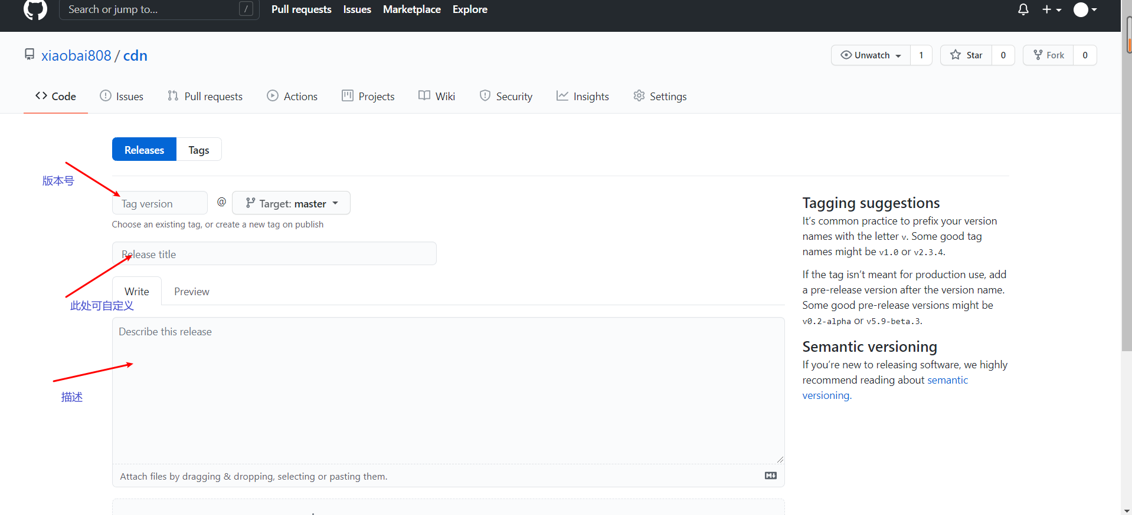Open the watchers count 1

click(921, 55)
